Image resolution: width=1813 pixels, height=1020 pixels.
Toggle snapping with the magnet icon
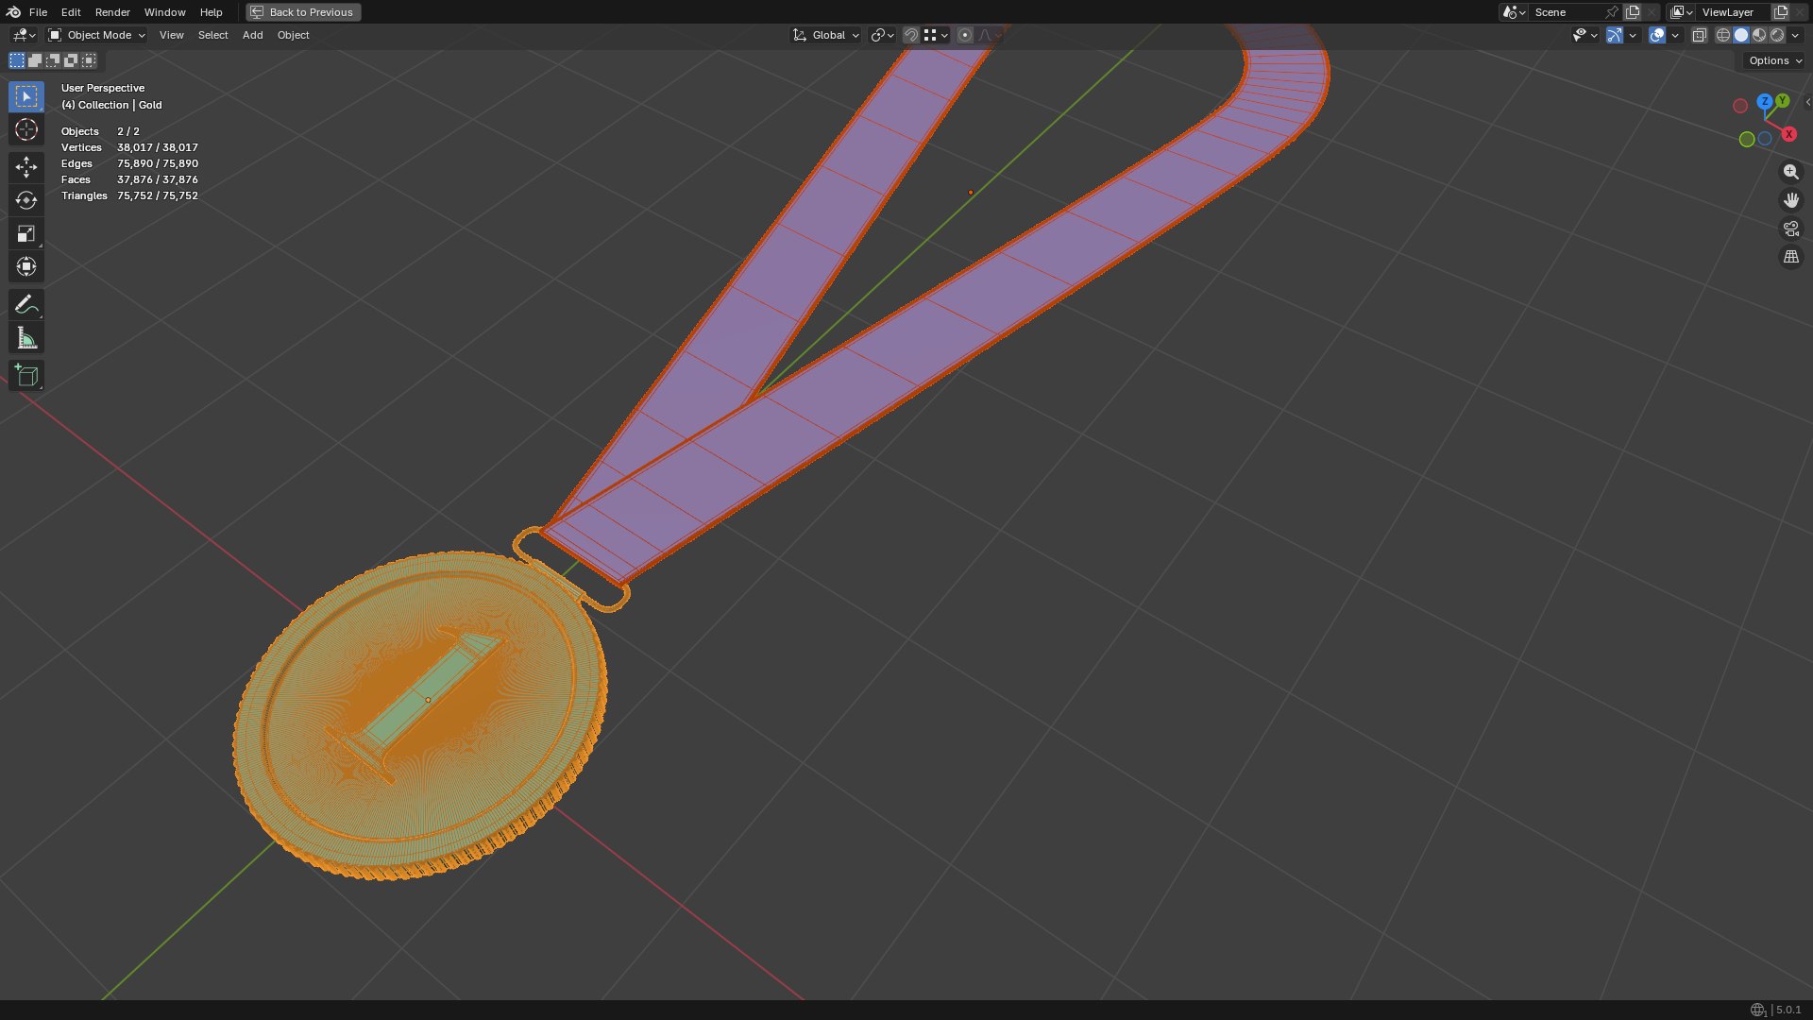(911, 35)
